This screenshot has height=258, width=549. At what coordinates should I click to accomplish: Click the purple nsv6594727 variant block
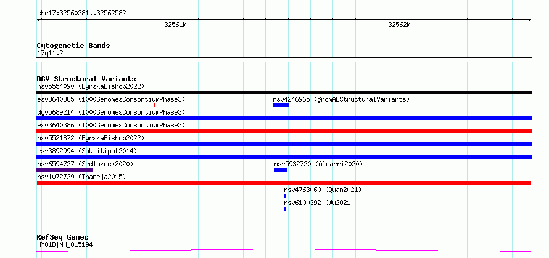coord(65,170)
